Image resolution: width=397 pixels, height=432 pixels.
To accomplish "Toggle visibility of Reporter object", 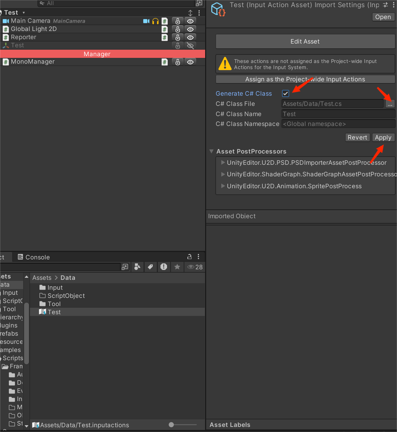I will [x=191, y=37].
